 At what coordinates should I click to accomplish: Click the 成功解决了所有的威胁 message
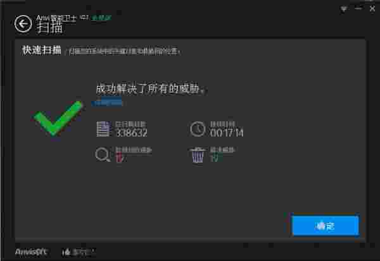pyautogui.click(x=151, y=88)
